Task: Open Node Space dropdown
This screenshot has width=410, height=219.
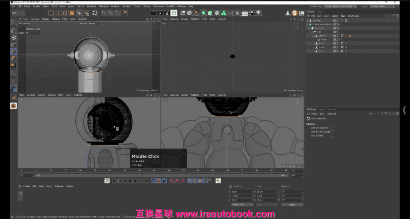Action: click(x=340, y=6)
